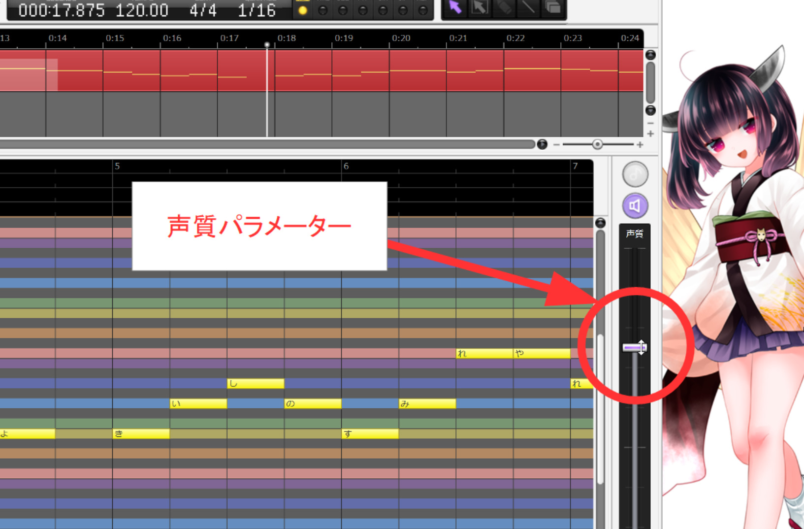Select the の note in the piano roll
The image size is (804, 529).
click(x=313, y=404)
